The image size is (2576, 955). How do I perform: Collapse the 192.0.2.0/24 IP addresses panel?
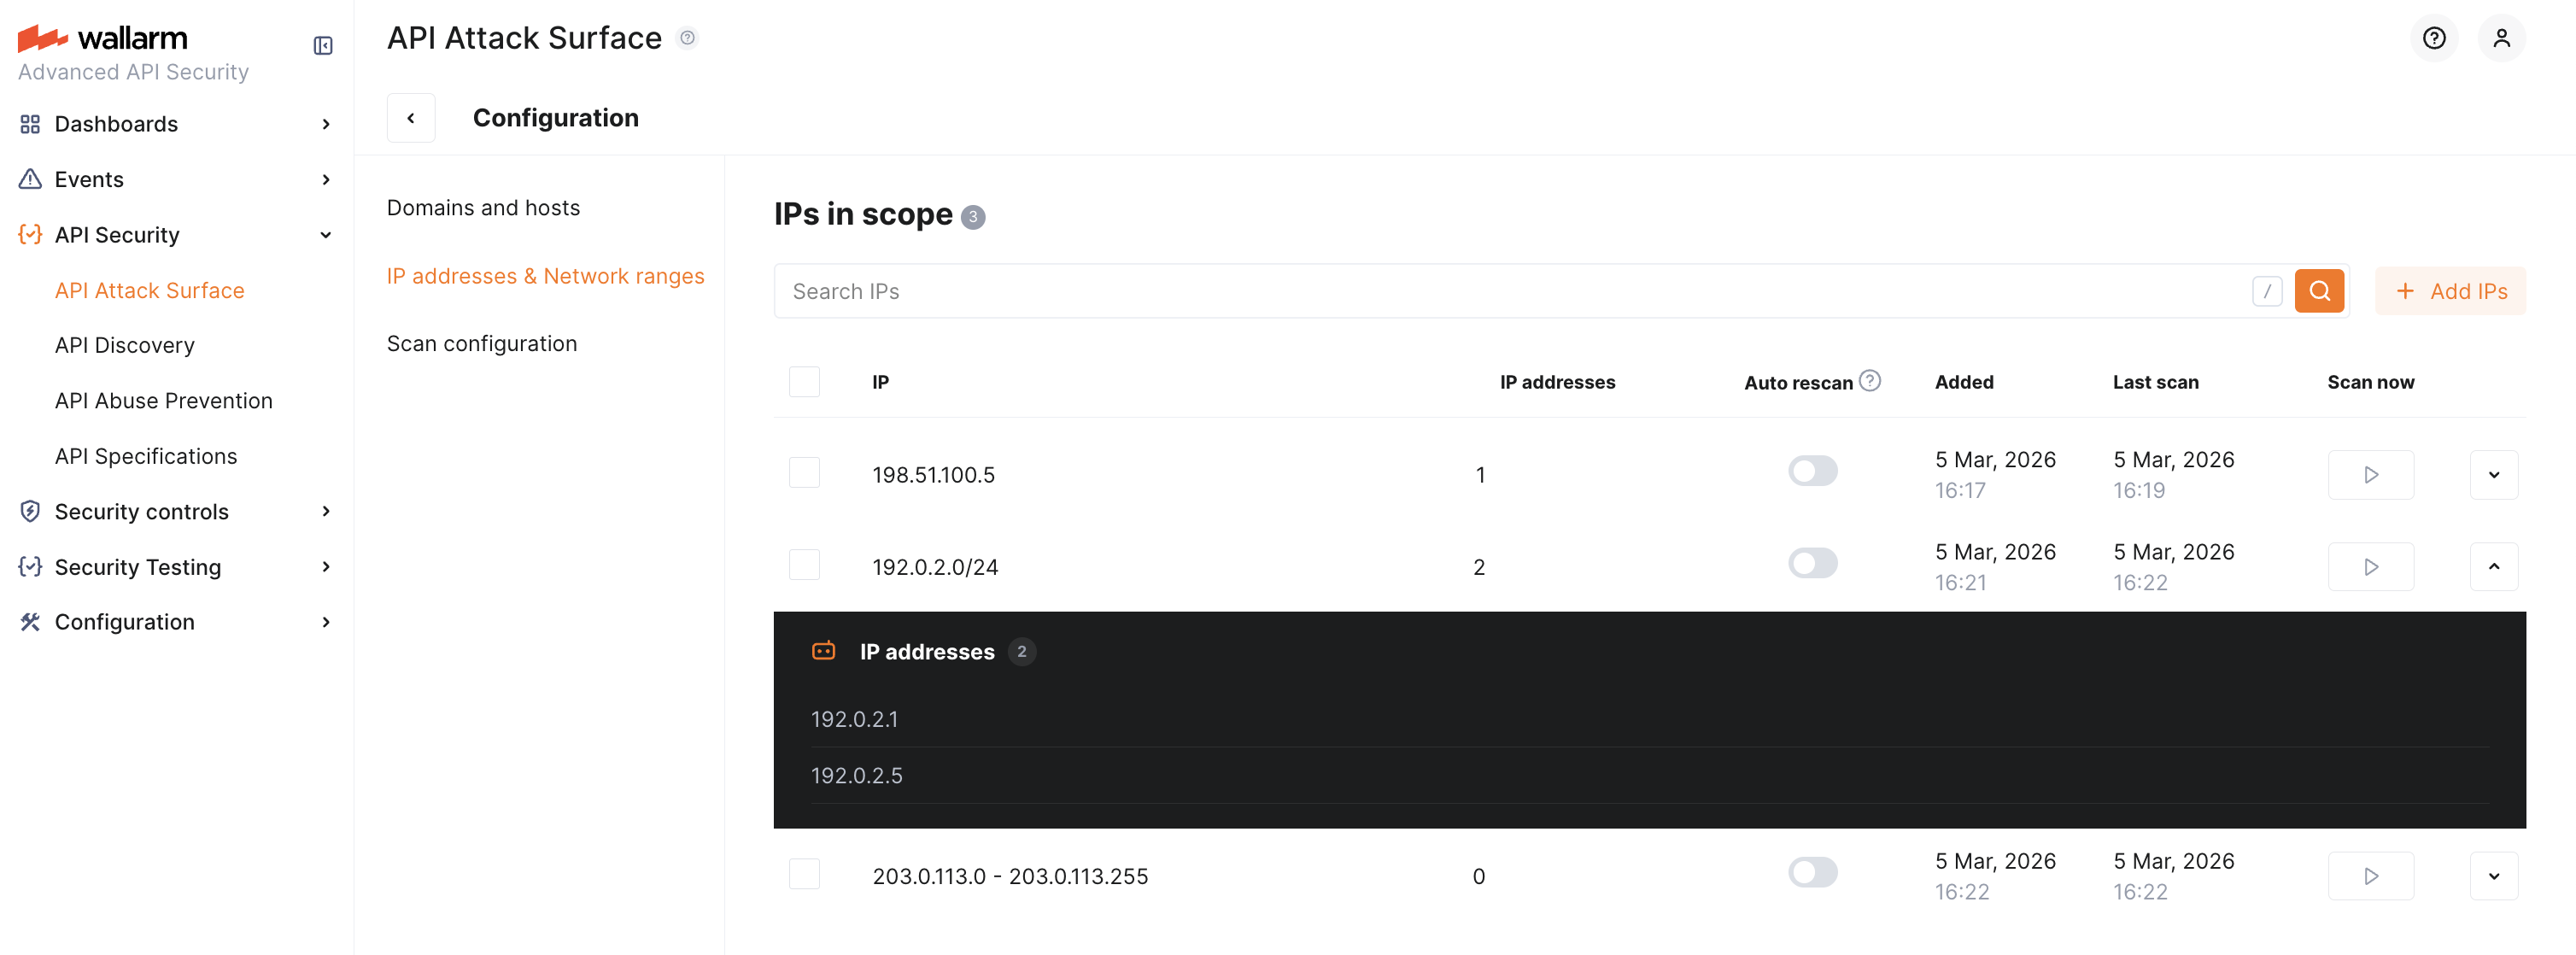pyautogui.click(x=2495, y=566)
